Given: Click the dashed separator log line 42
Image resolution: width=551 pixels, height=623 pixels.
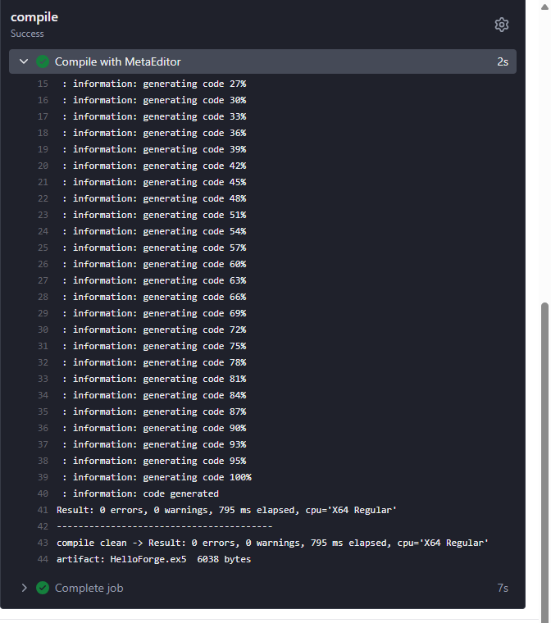Looking at the screenshot, I should tap(165, 526).
